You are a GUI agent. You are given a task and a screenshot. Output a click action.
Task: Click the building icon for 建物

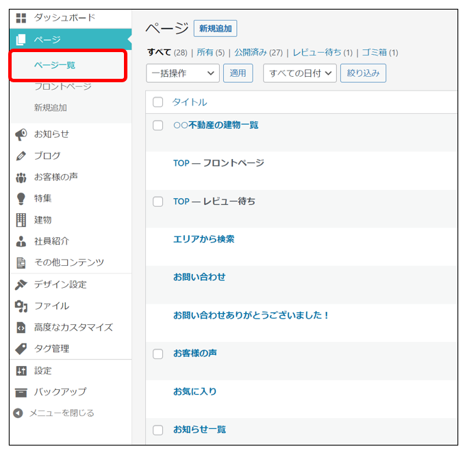click(21, 220)
